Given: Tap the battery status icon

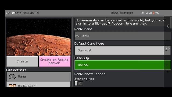Looking at the screenshot, I should 153,13.
